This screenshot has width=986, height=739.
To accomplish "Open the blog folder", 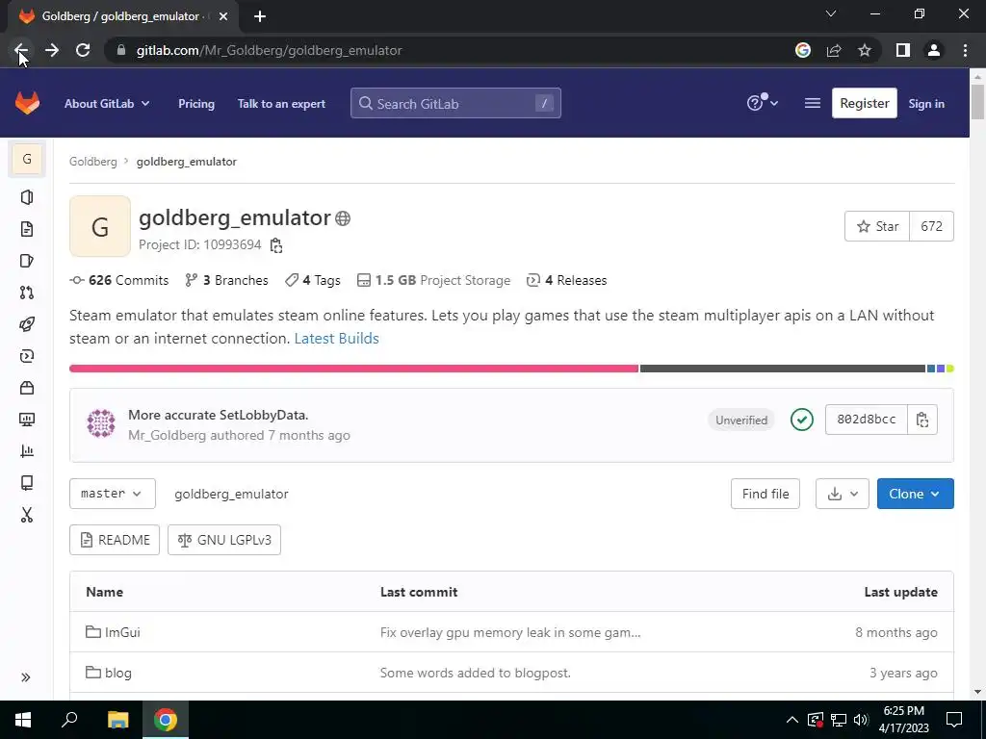I will [x=118, y=673].
